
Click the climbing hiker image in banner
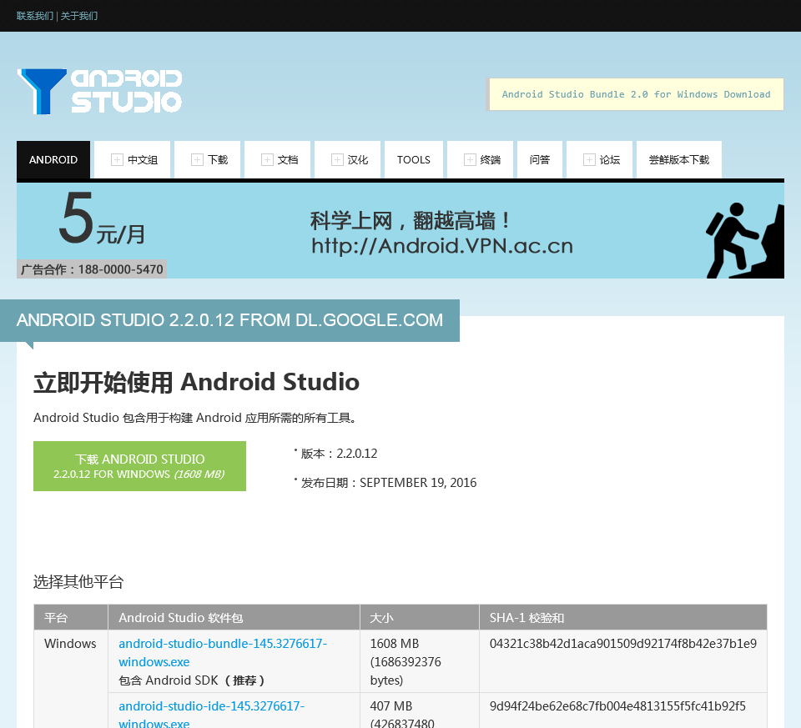click(743, 240)
